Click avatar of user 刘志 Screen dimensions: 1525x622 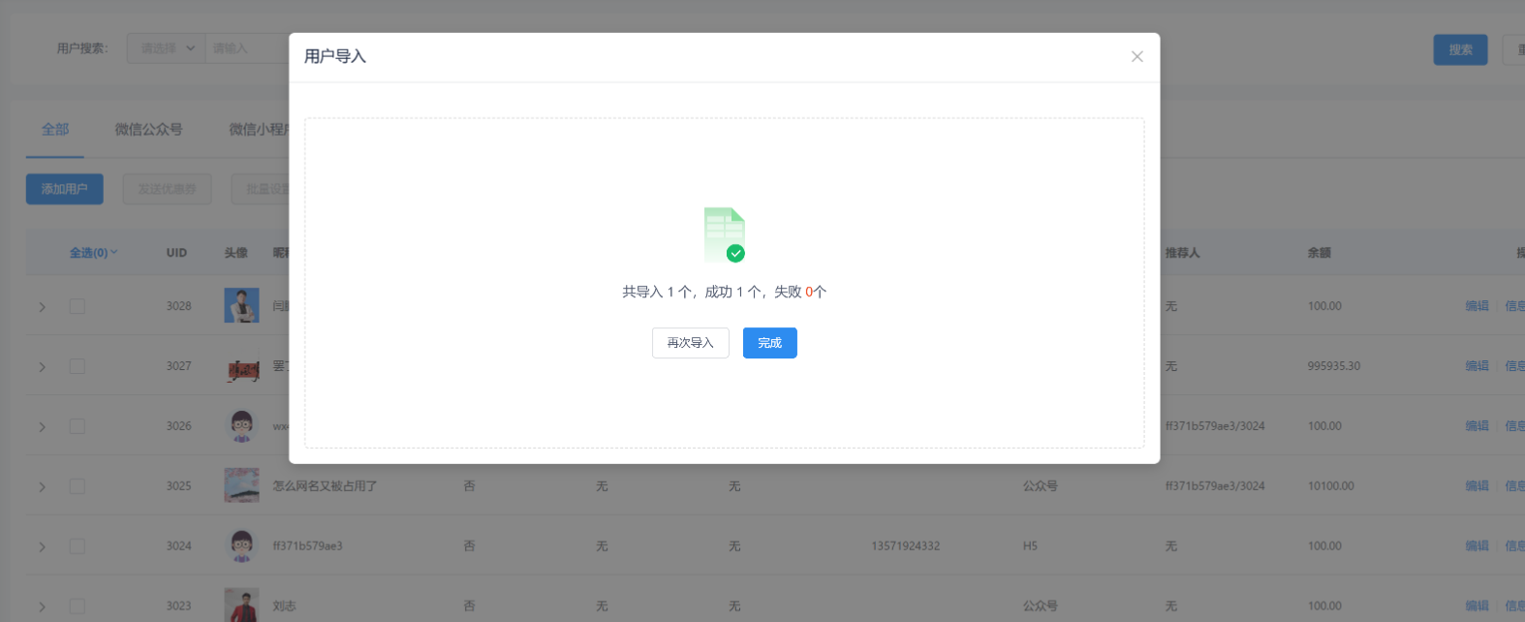[241, 606]
